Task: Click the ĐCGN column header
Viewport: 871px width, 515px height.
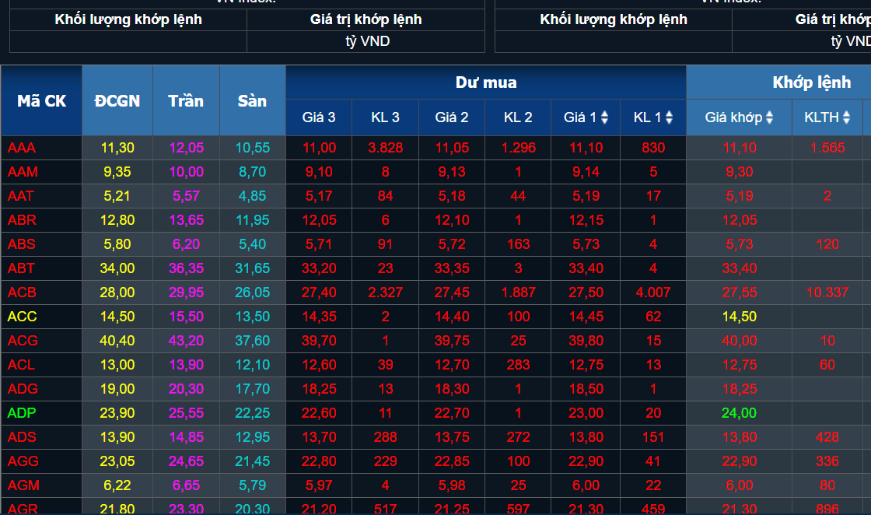Action: [x=117, y=100]
